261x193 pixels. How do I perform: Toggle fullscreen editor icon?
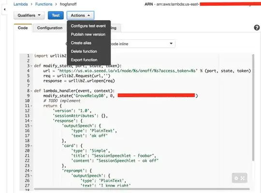click(243, 178)
